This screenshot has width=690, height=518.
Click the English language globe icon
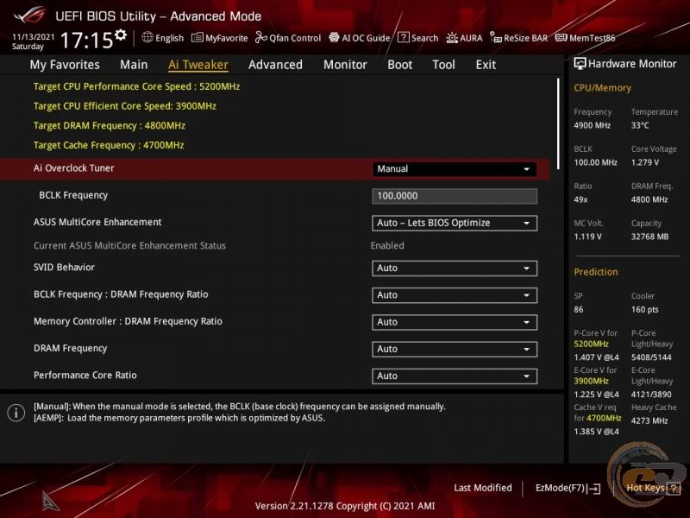pyautogui.click(x=147, y=37)
